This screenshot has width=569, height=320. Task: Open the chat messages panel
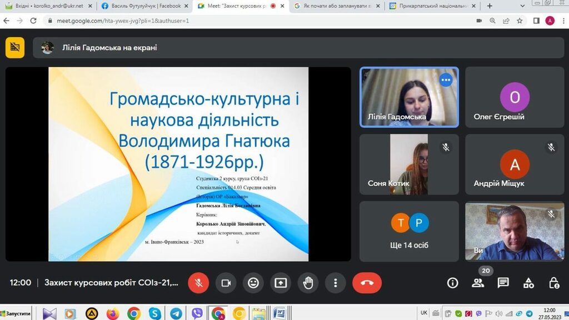(503, 283)
